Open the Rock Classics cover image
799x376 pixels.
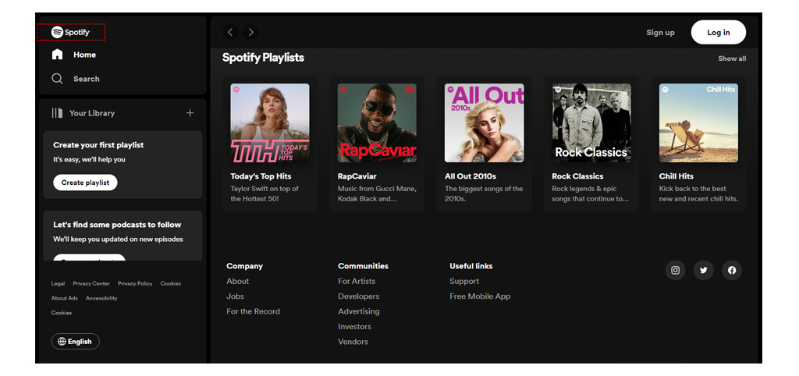591,122
